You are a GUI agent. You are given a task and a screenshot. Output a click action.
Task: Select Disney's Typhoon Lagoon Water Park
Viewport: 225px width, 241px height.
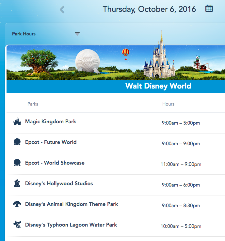pyautogui.click(x=71, y=225)
